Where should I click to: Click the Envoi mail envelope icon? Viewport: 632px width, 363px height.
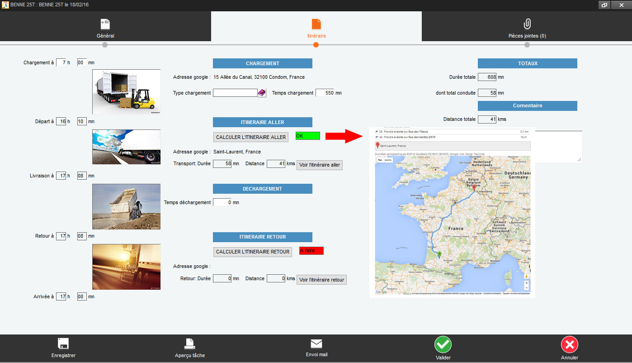point(316,344)
